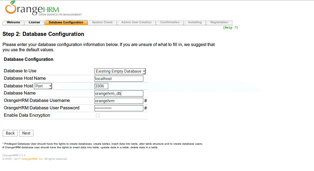
Task: Click the Confirmation tab
Action: [x=170, y=22]
